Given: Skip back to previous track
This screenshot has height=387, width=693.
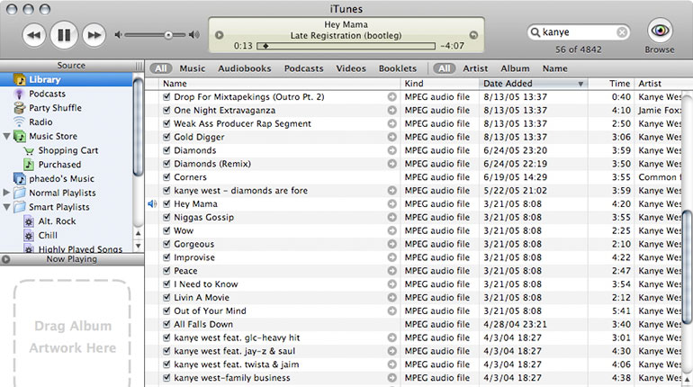Looking at the screenshot, I should coord(33,35).
